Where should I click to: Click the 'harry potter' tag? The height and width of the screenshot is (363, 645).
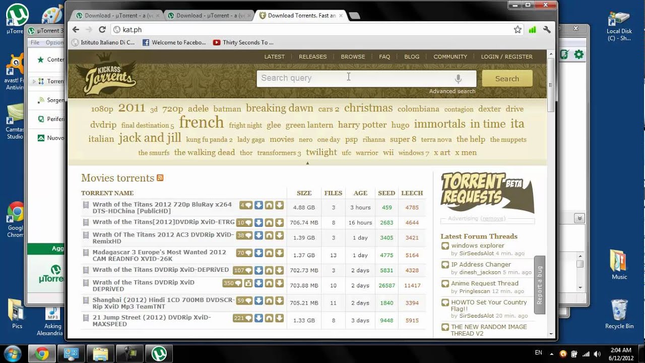pyautogui.click(x=362, y=125)
